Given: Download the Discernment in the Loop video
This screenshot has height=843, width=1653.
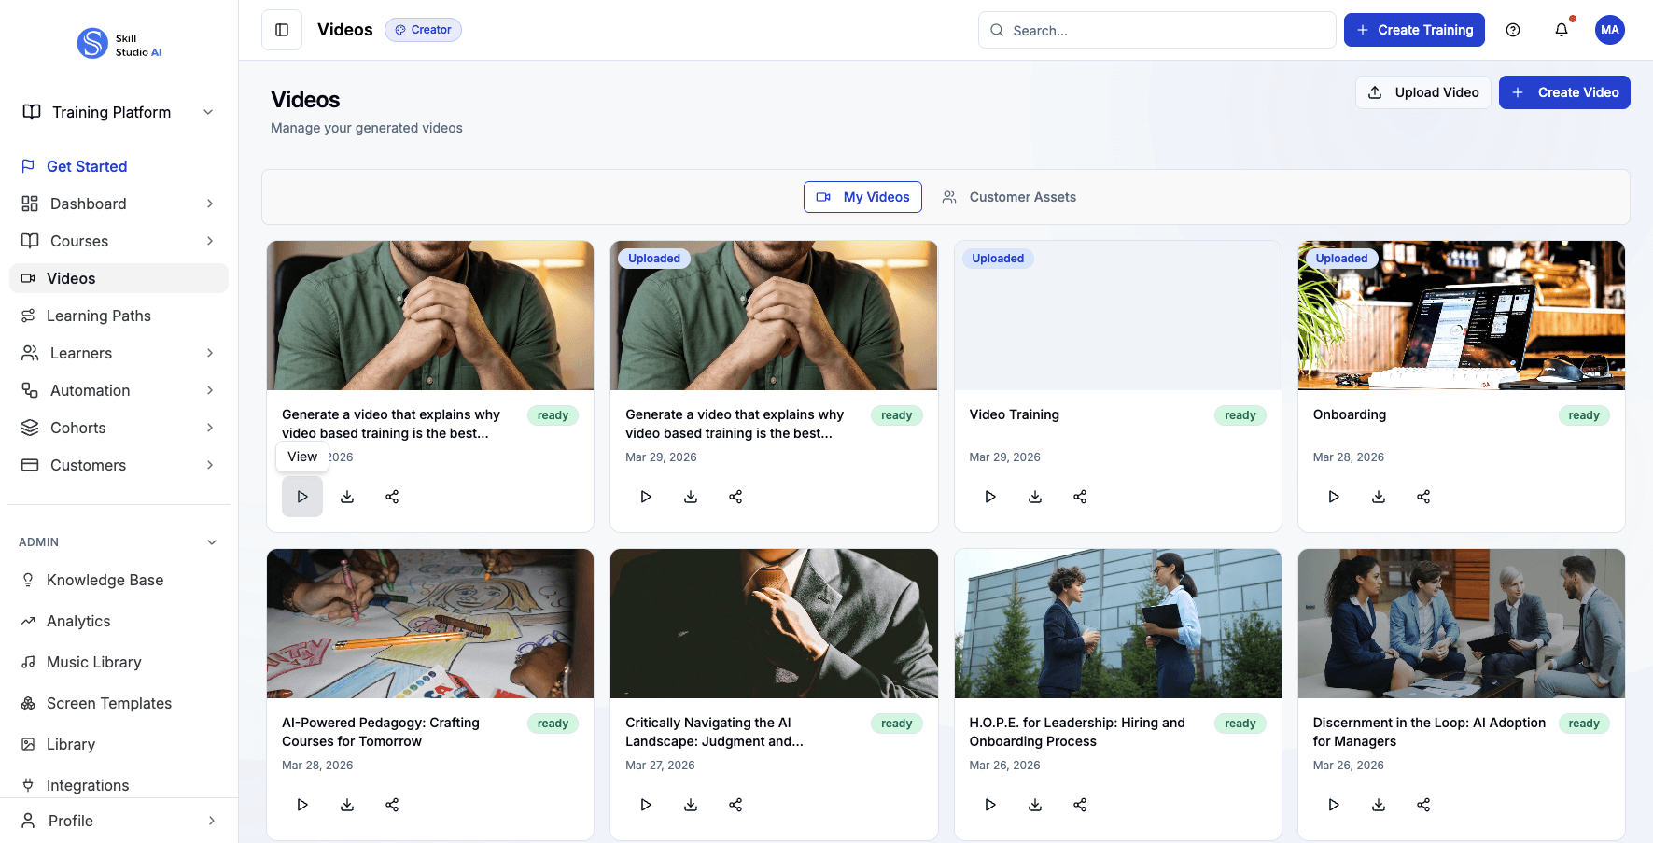Looking at the screenshot, I should [1379, 805].
